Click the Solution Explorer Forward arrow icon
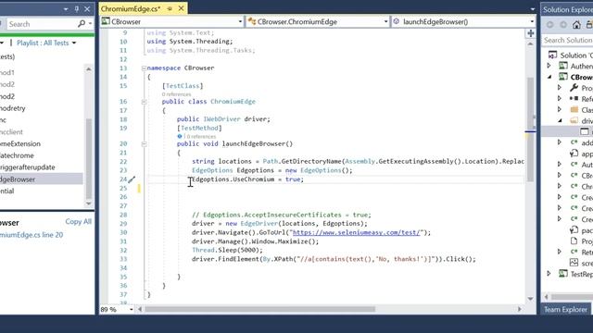 click(x=563, y=25)
